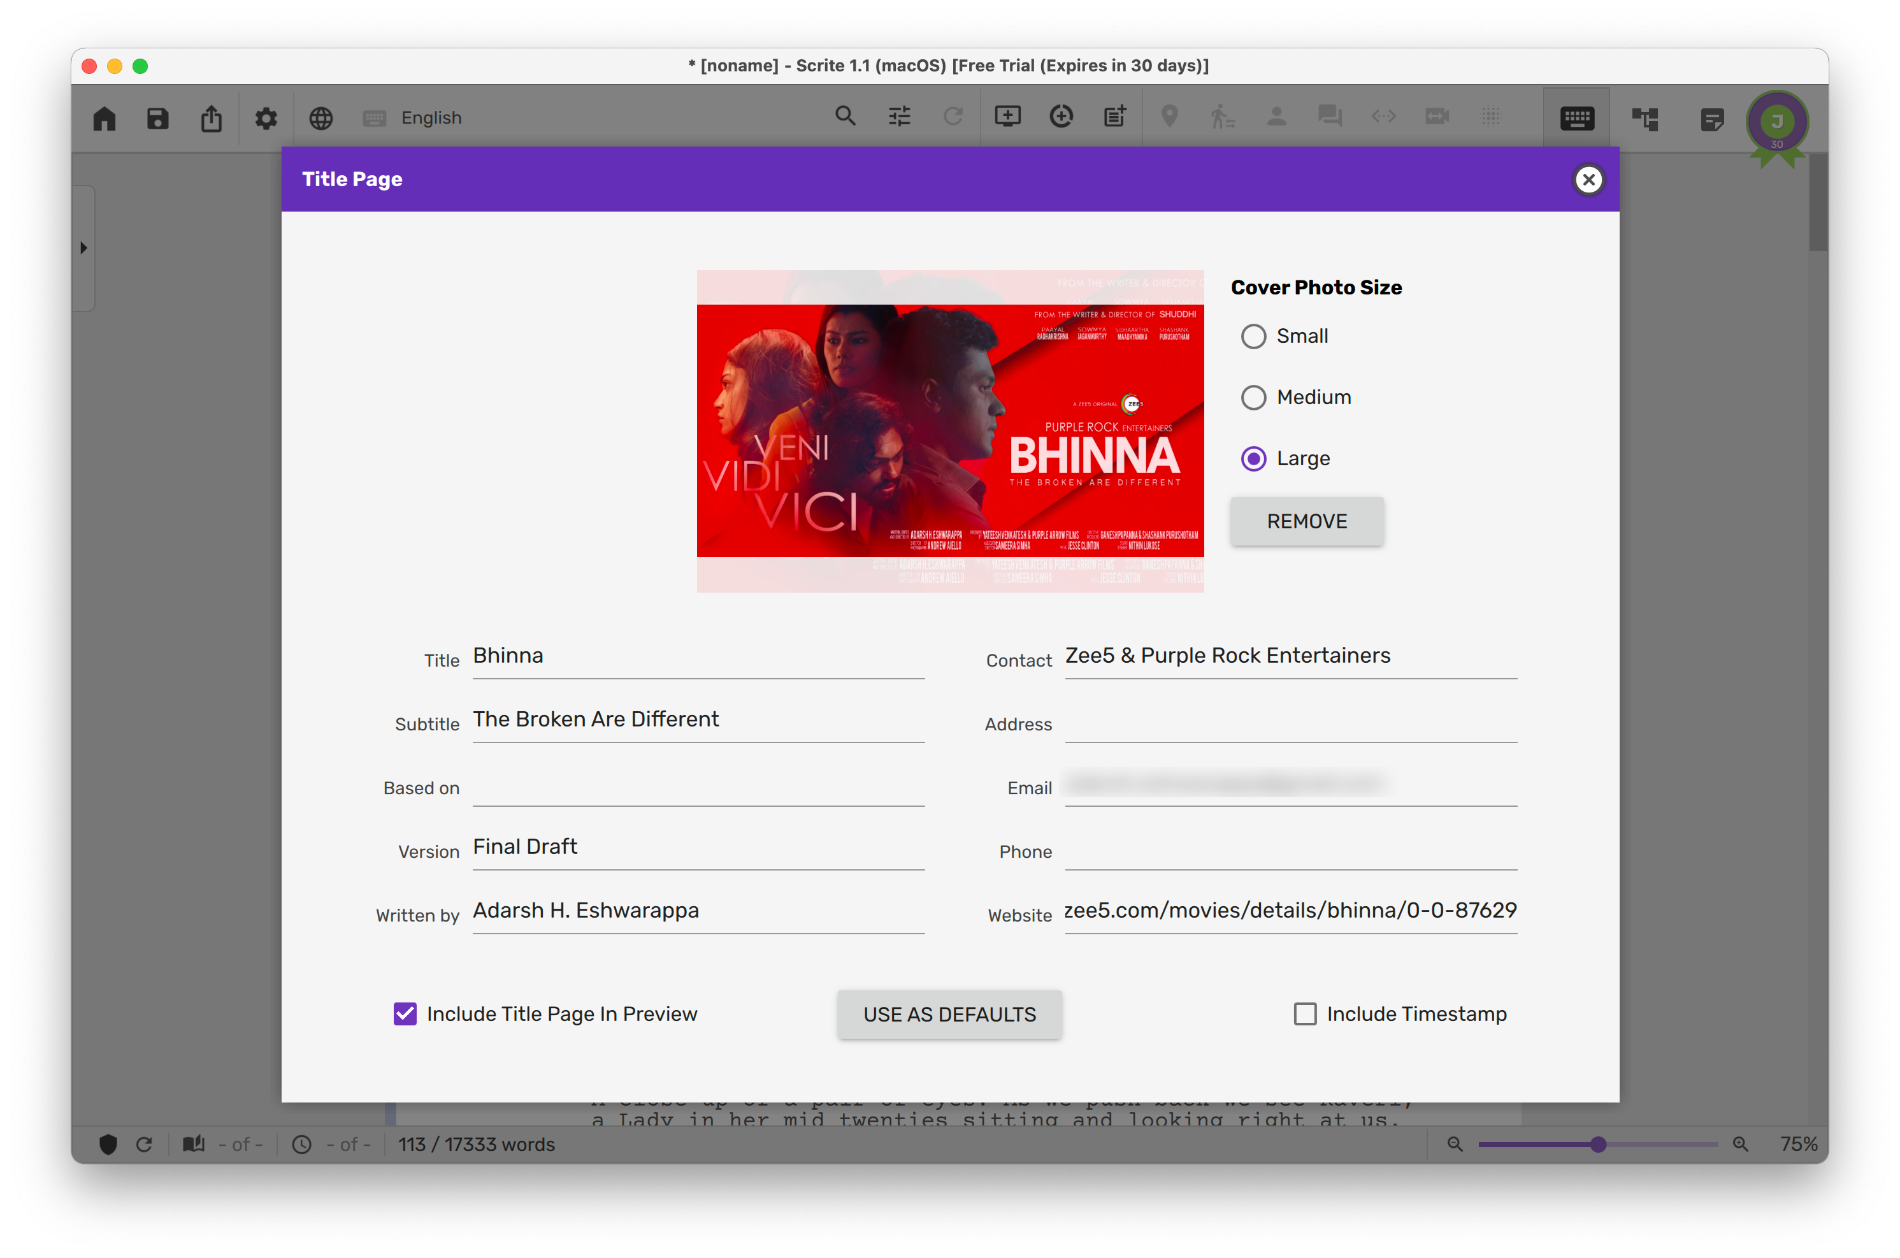Open the Home icon in toolbar

click(104, 118)
